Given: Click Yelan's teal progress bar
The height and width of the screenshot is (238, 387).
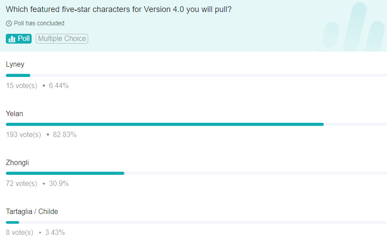Looking at the screenshot, I should click(165, 124).
